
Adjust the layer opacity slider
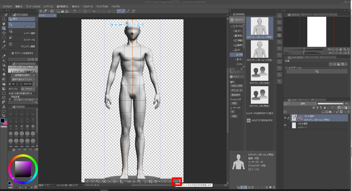tap(330, 104)
